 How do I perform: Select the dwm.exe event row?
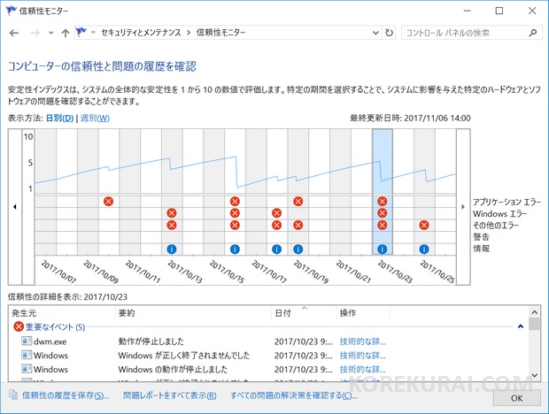click(269, 341)
